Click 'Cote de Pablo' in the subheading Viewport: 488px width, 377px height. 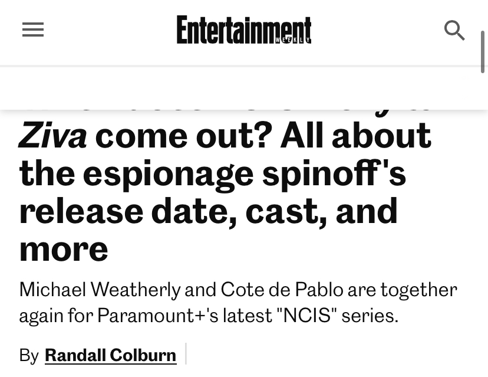[x=282, y=290]
